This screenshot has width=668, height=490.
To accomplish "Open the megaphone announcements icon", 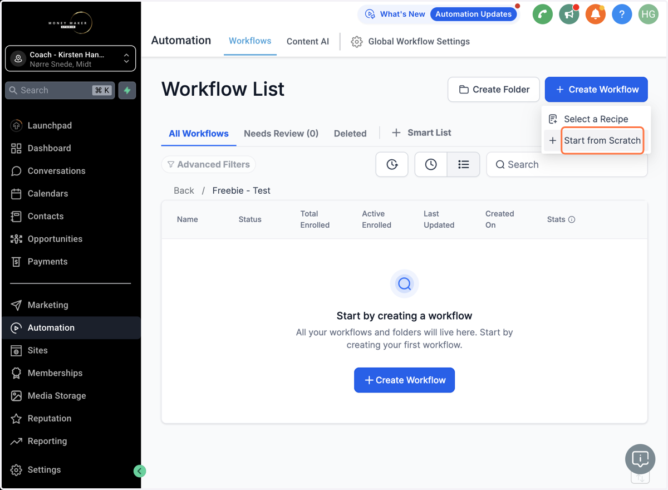I will pyautogui.click(x=569, y=14).
